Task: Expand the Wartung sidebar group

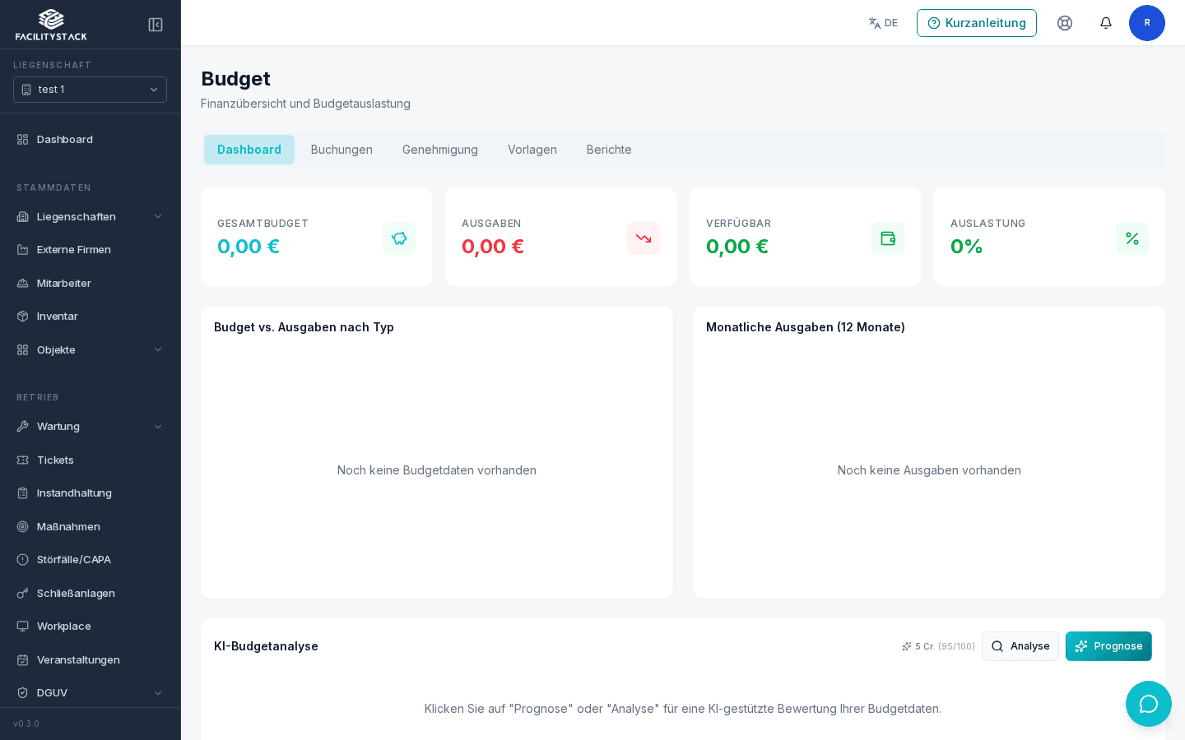Action: point(91,426)
